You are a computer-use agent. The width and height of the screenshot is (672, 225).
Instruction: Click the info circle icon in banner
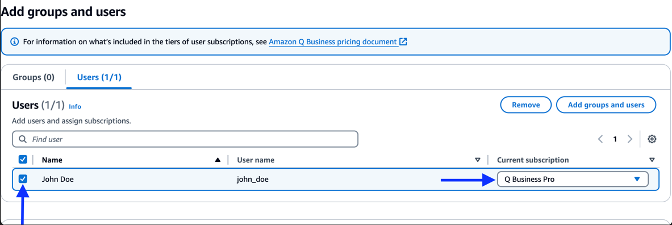point(15,42)
